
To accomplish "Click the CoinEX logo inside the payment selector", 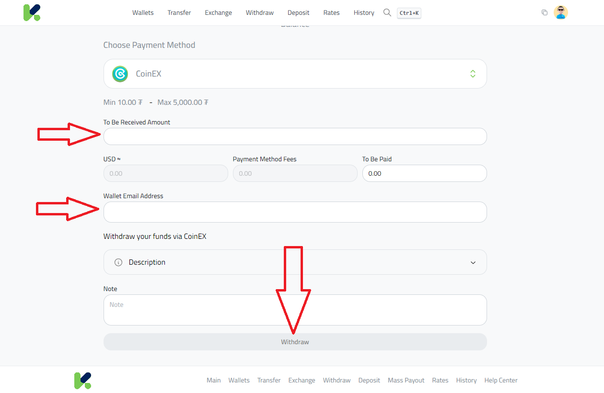I will (x=120, y=74).
